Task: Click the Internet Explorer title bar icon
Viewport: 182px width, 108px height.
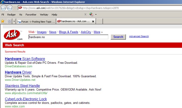Action: tap(2, 2)
